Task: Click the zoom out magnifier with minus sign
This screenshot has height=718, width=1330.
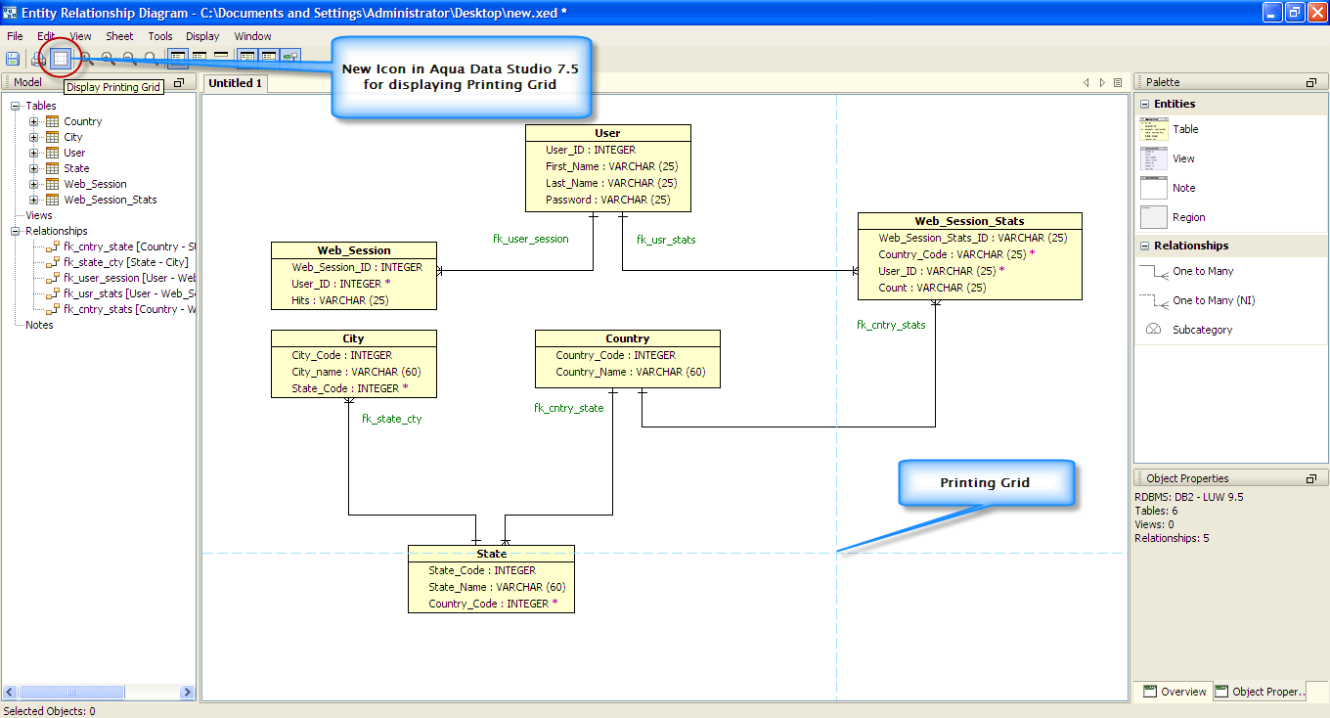Action: pos(129,59)
